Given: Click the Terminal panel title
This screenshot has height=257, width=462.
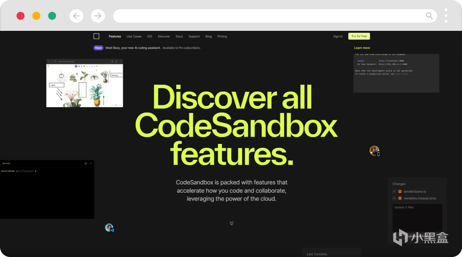Looking at the screenshot, I should [6, 164].
